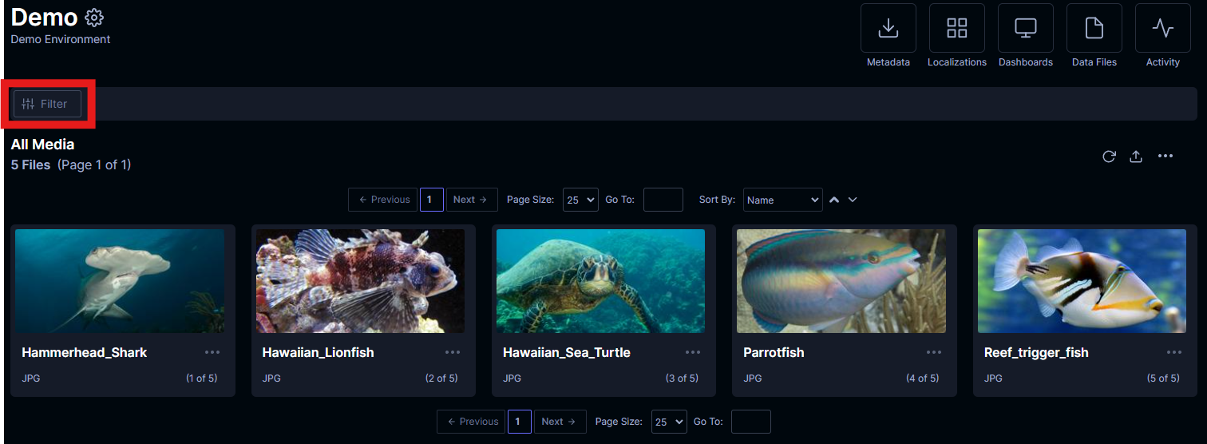
Task: Open Hammerhead_Shark thumbnail
Action: click(x=120, y=281)
